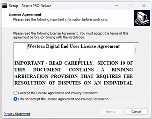Viewport: 152px width, 119px height.
Task: Click the "Western Digital End User License Agreement" heading
Action: [74, 46]
